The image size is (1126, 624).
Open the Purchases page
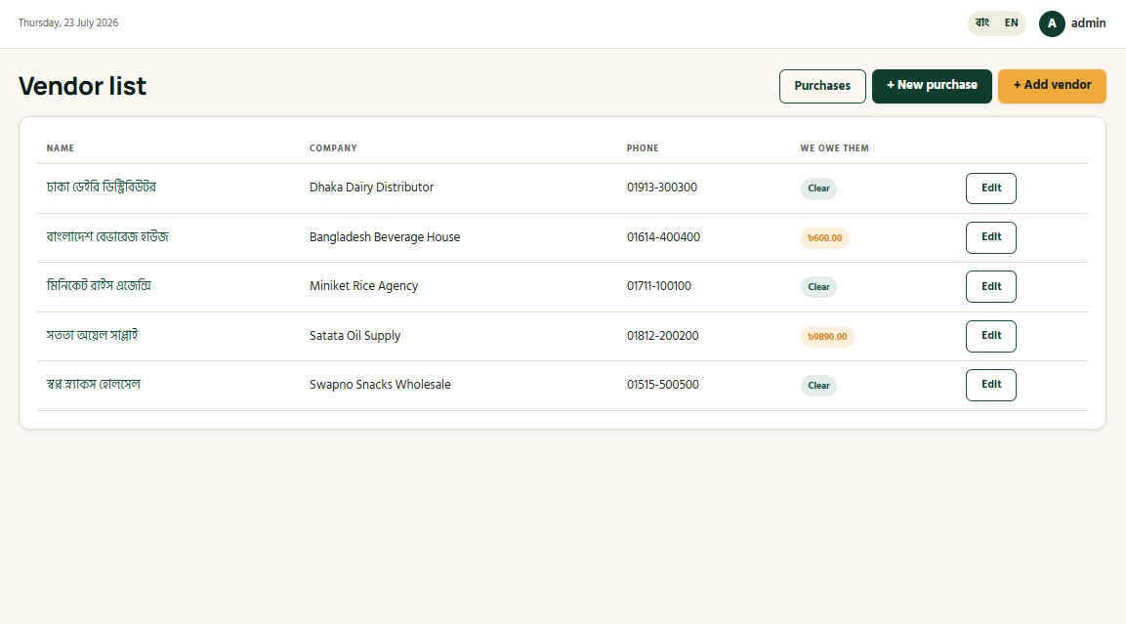(x=822, y=86)
